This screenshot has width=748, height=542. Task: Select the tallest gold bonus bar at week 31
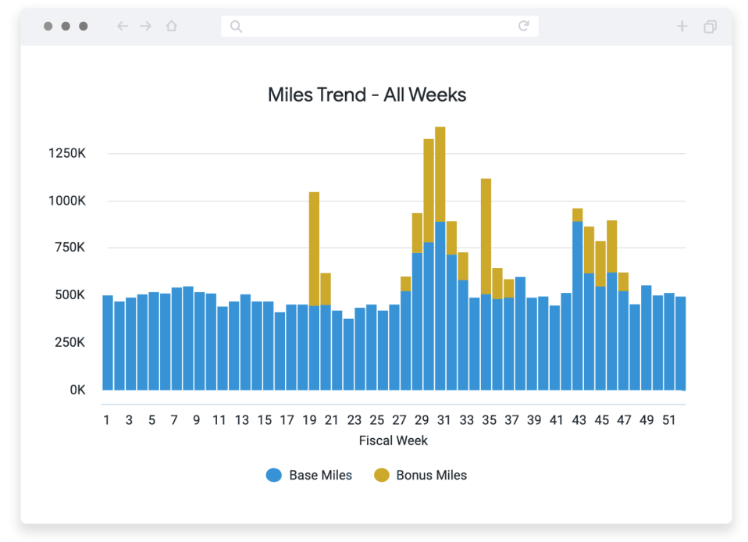pyautogui.click(x=440, y=174)
